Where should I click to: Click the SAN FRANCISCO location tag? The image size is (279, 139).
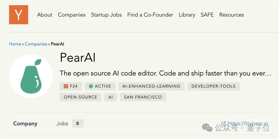pyautogui.click(x=143, y=97)
